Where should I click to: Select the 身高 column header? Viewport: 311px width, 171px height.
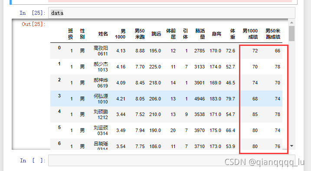(x=216, y=34)
